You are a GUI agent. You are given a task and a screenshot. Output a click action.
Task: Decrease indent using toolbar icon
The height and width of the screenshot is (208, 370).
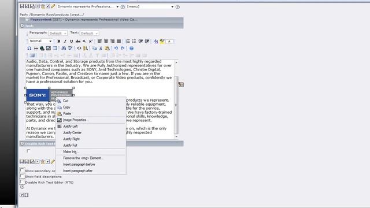tap(140, 41)
